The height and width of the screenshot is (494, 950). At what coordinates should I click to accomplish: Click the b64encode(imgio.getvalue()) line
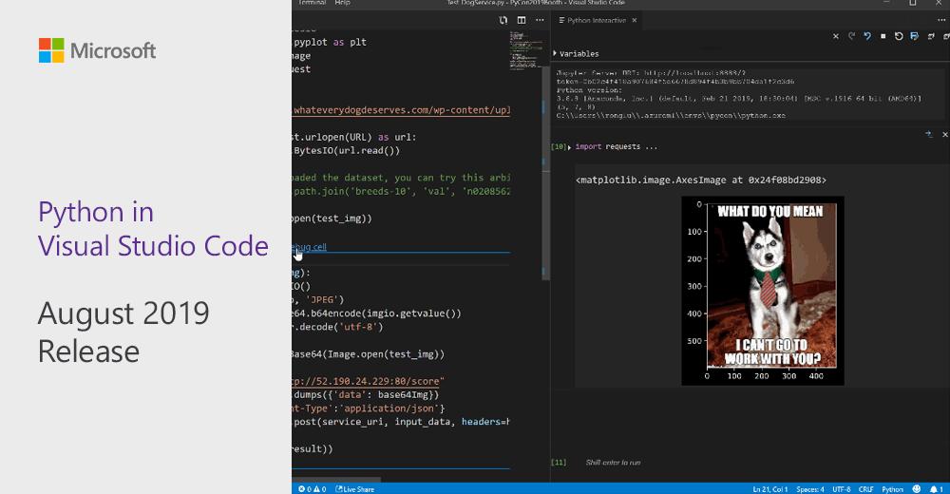pos(377,313)
